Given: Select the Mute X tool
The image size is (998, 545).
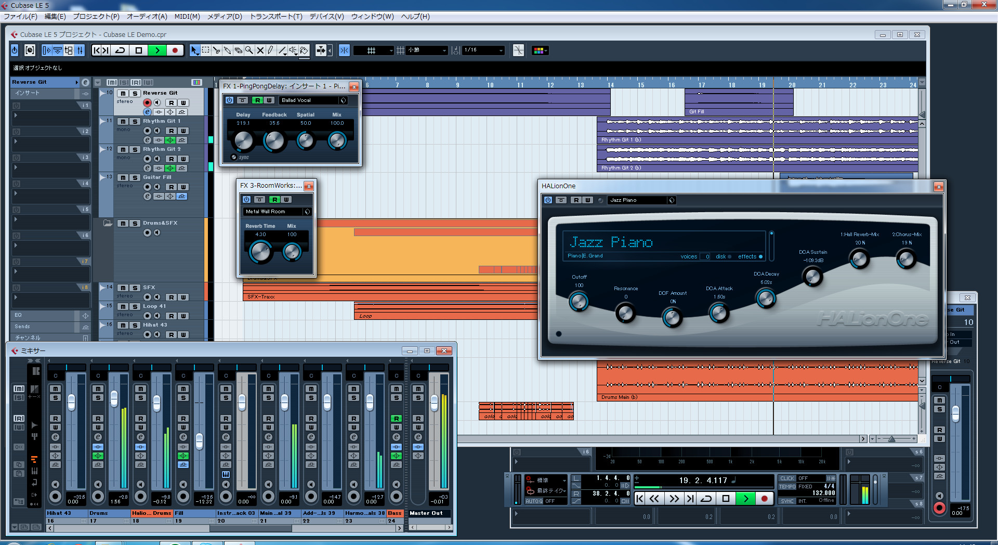Looking at the screenshot, I should click(260, 50).
